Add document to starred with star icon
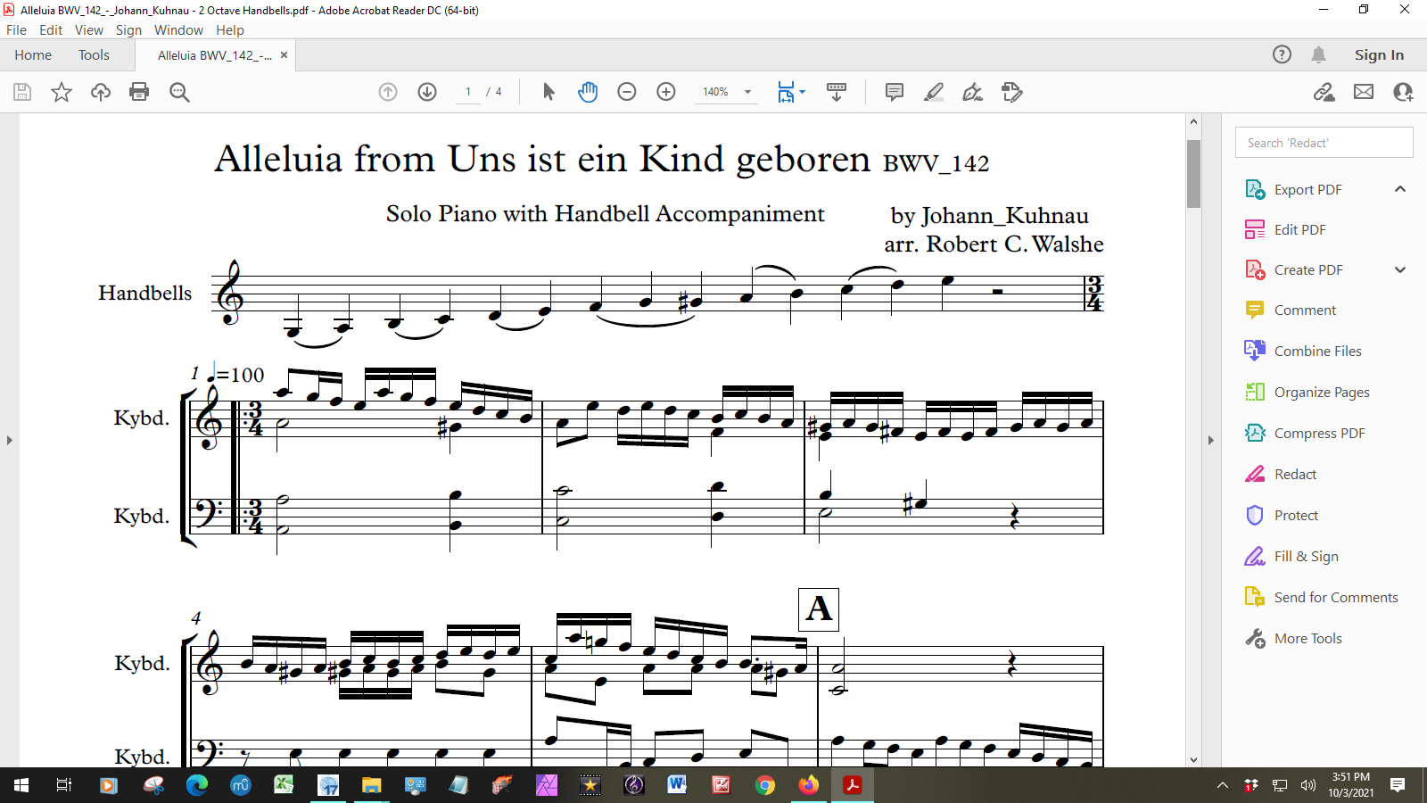Image resolution: width=1427 pixels, height=803 pixels. (x=62, y=92)
